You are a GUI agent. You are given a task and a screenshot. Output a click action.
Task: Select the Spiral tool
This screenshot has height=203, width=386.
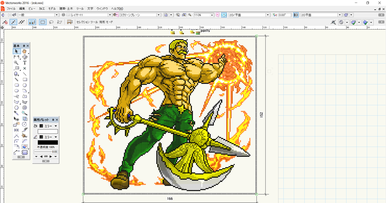click(24, 108)
